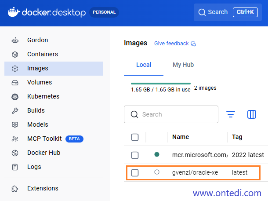Screen dimensions: 268x201
Task: Click the PERSONAL plan badge
Action: 104,12
